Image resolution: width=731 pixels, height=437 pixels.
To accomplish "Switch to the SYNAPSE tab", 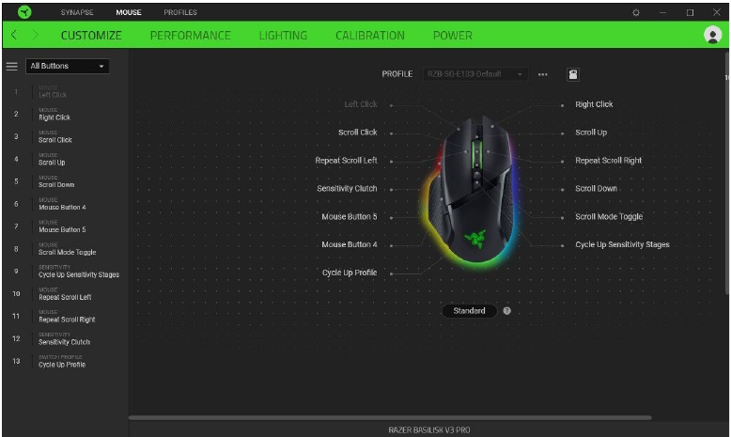I will [x=77, y=12].
